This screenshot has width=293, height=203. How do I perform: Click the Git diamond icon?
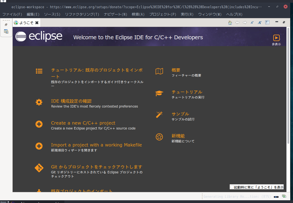click(x=39, y=168)
